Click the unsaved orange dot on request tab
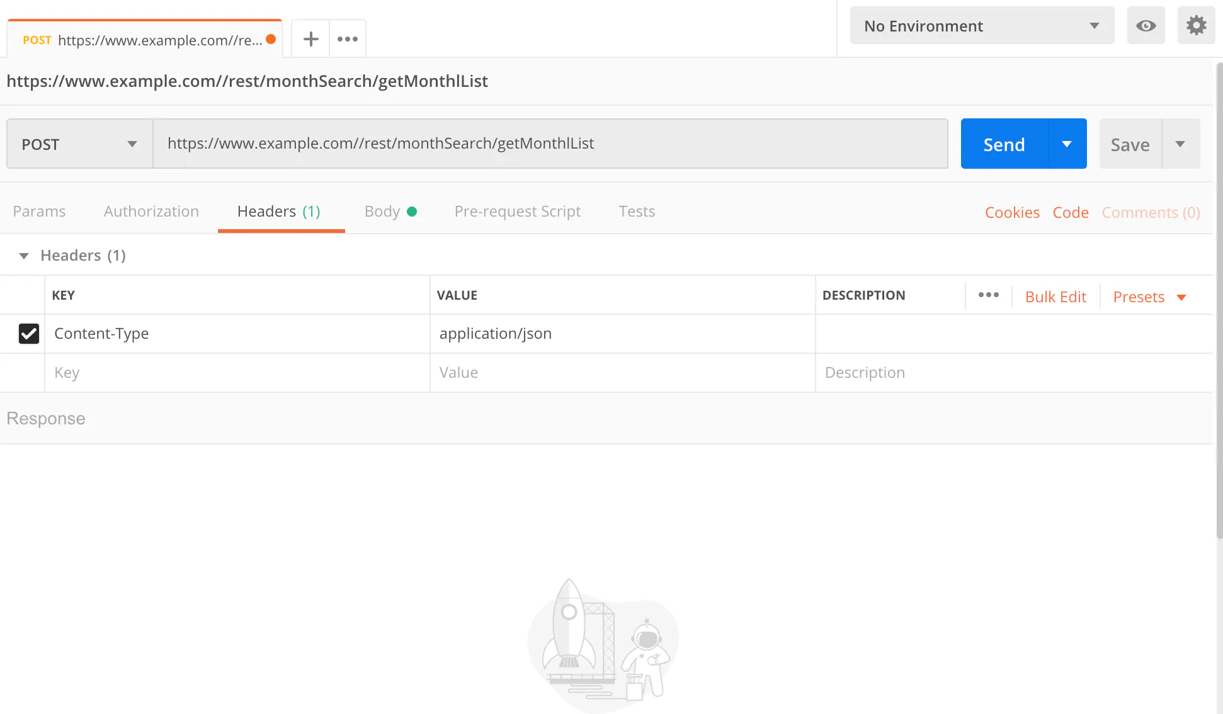1223x714 pixels. [x=271, y=39]
